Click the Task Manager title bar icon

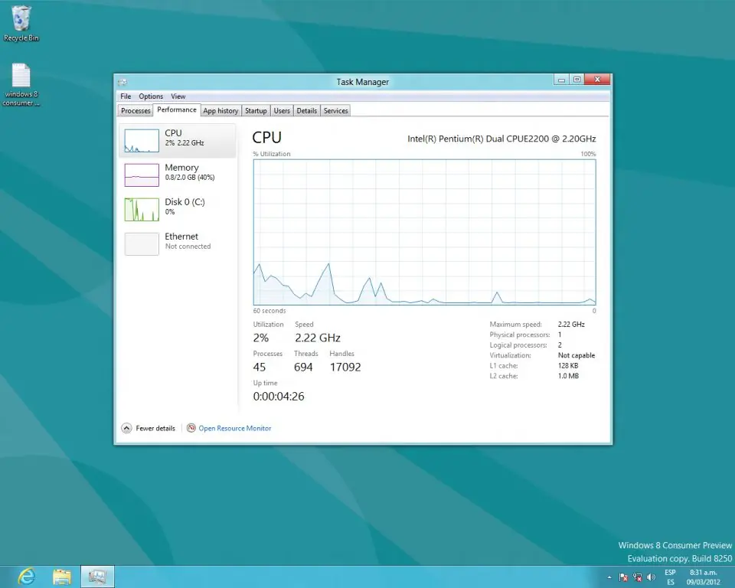(122, 82)
